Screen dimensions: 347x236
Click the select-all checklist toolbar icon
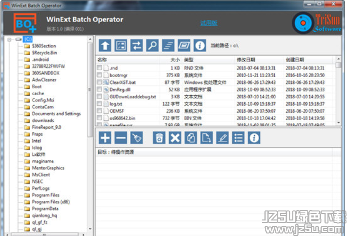click(x=121, y=46)
